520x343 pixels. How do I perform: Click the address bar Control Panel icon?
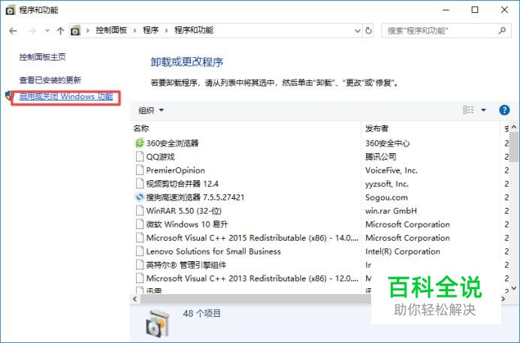76,31
